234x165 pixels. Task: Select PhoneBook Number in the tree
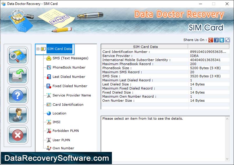point(69,67)
